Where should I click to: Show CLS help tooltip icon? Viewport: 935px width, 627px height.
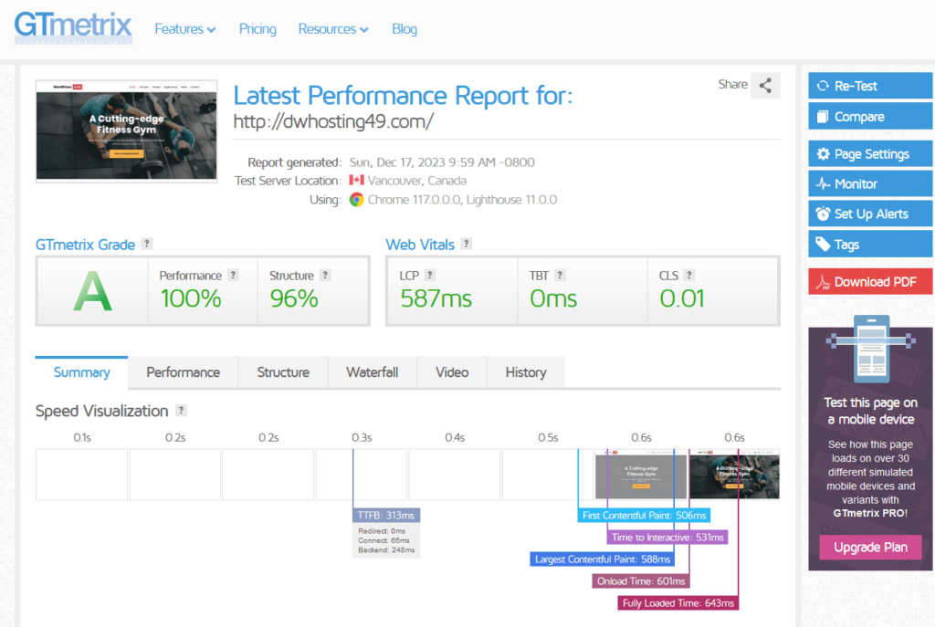[688, 275]
